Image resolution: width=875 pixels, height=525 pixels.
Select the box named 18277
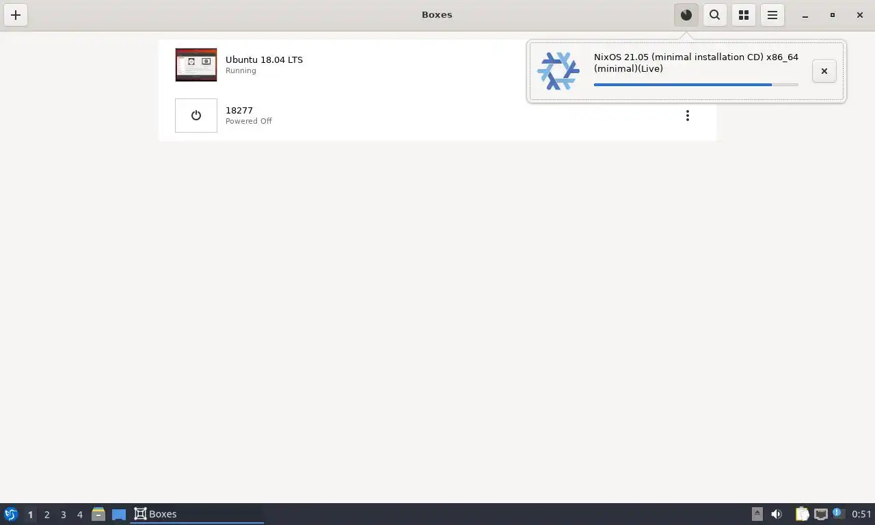point(239,110)
